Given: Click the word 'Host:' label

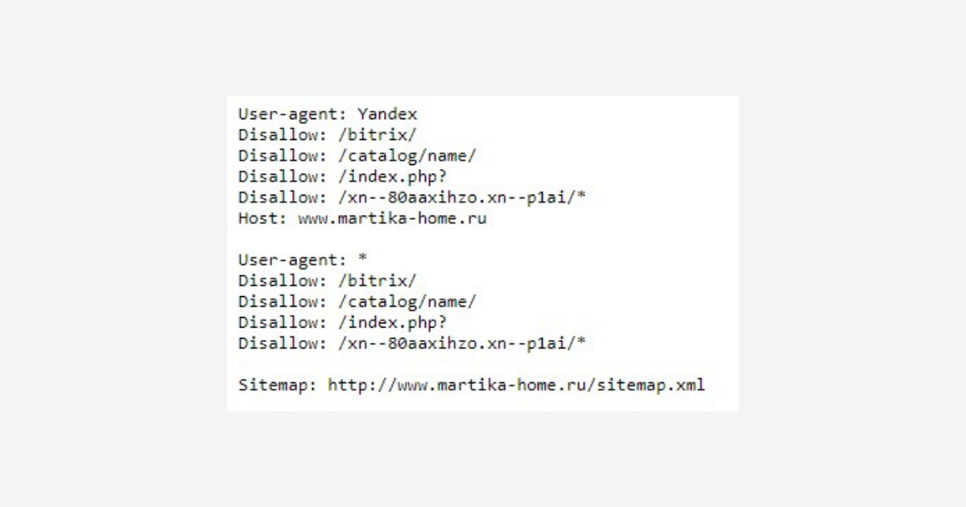Looking at the screenshot, I should pyautogui.click(x=262, y=218).
